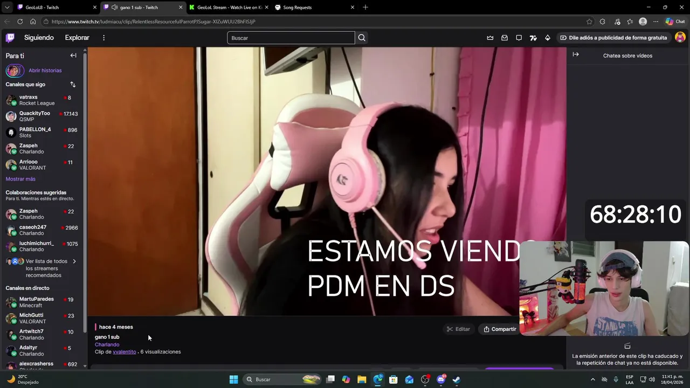Open File Explorer from the taskbar
Screen dimensions: 690x388
tap(362, 379)
